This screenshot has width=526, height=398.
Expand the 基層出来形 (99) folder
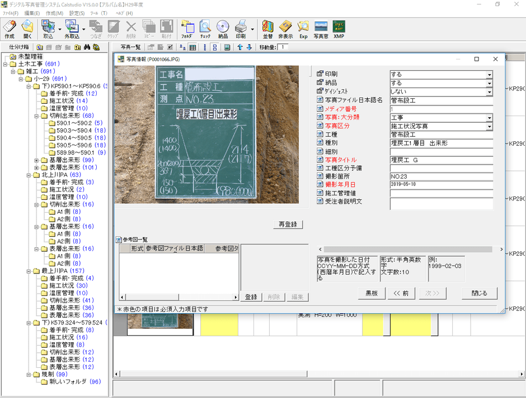point(37,160)
